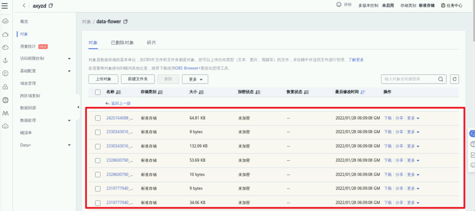Click the search magnifier icon

pyautogui.click(x=441, y=79)
